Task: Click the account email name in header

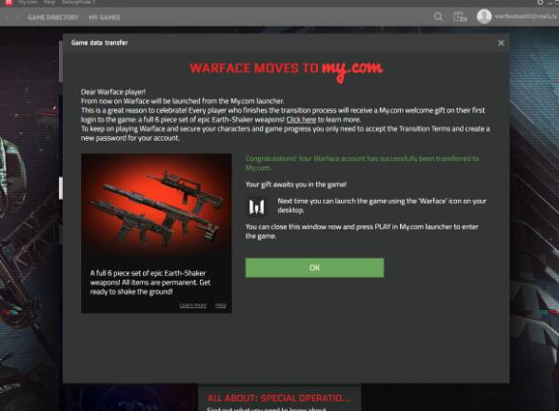Action: (525, 16)
